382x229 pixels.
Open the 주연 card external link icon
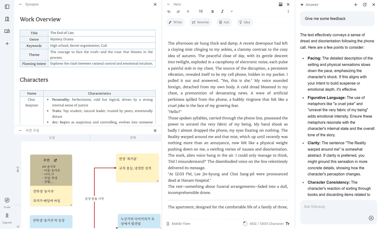coord(55,160)
